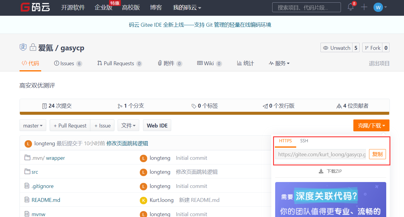Screen dimensions: 404x217
Task: Click the src folder icon
Action: 28,172
